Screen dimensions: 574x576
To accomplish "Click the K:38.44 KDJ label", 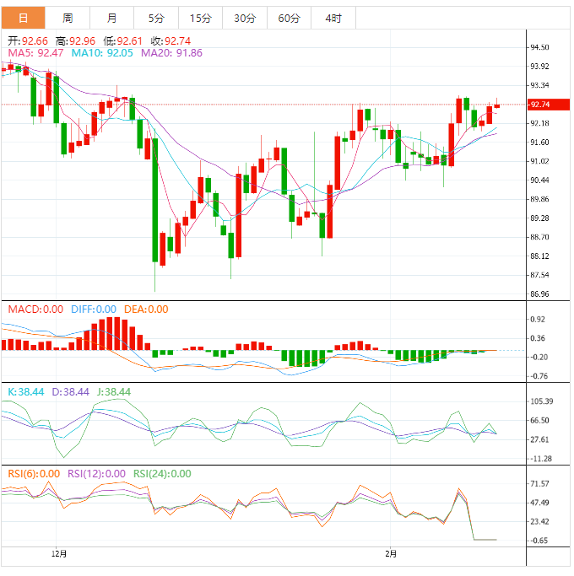I will (x=26, y=392).
